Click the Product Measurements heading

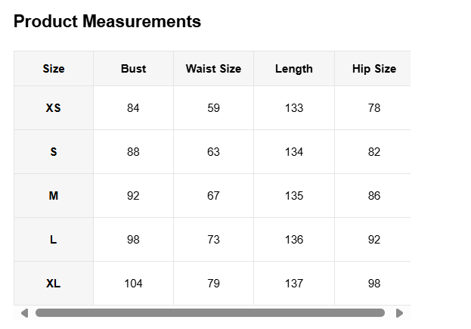point(107,21)
